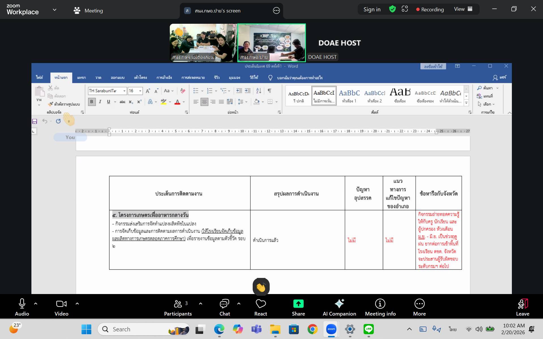Click the Sign in button
This screenshot has width=543, height=339.
pyautogui.click(x=372, y=9)
